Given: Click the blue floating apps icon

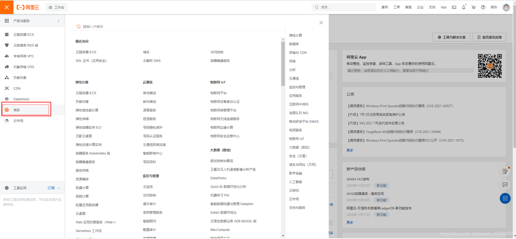Looking at the screenshot, I should [x=505, y=198].
